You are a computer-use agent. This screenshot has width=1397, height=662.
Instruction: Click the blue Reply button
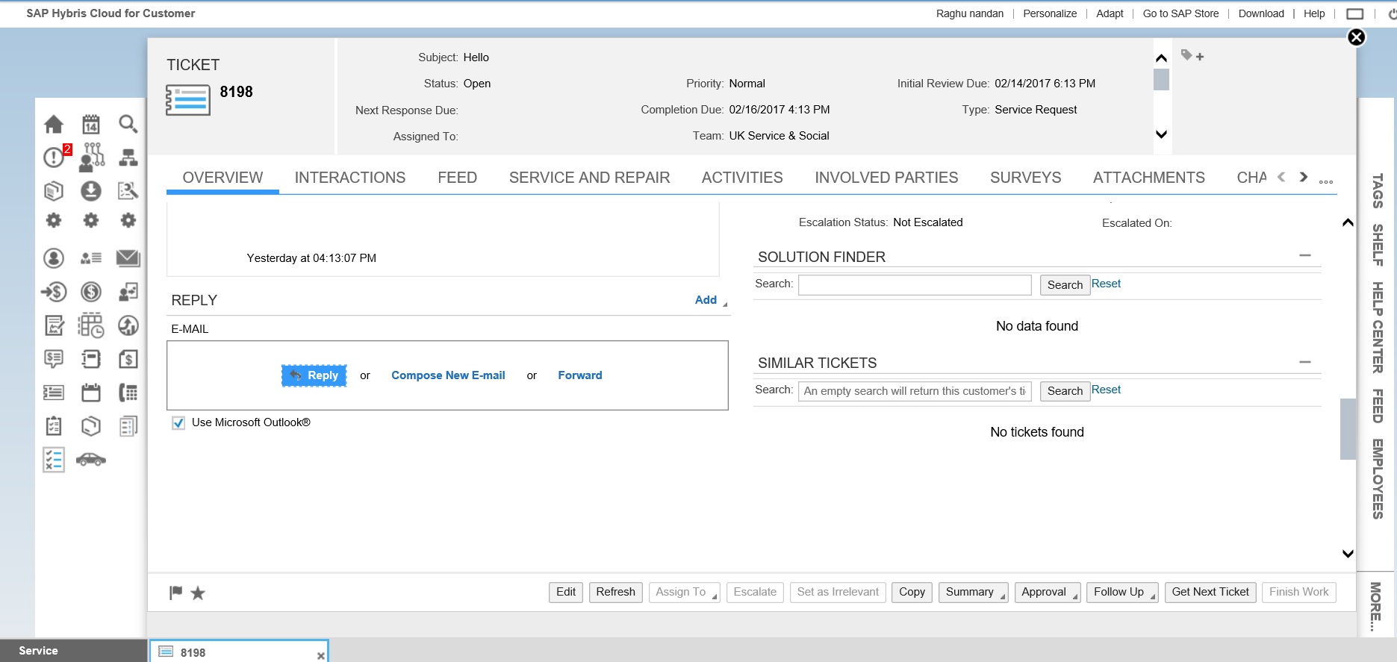point(314,375)
